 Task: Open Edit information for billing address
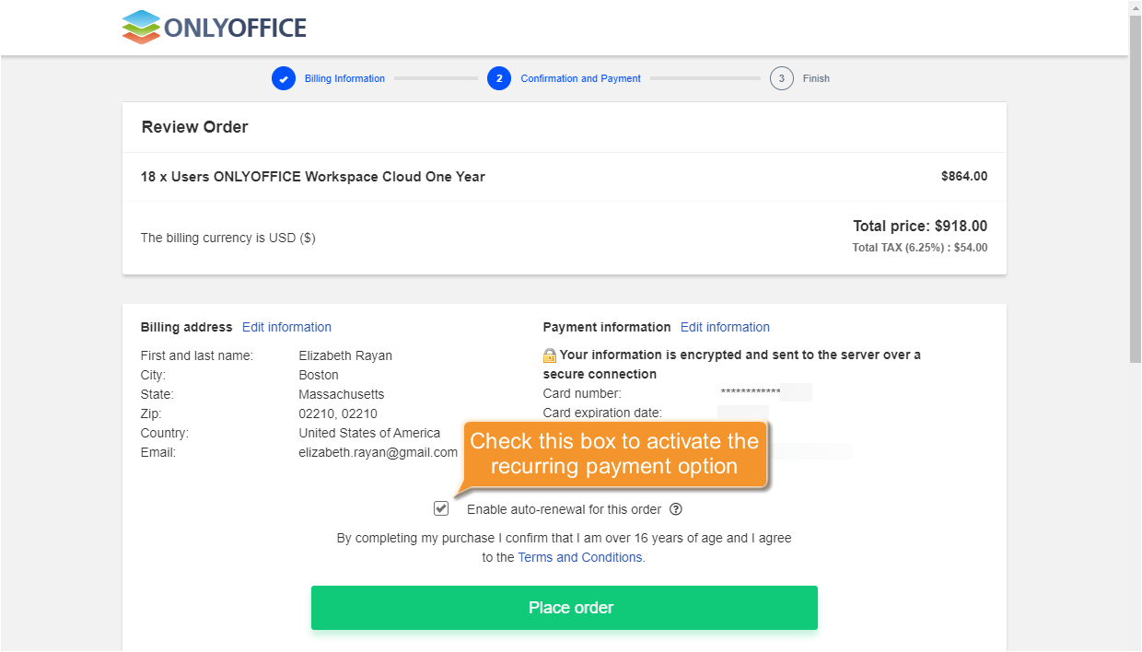pyautogui.click(x=286, y=327)
